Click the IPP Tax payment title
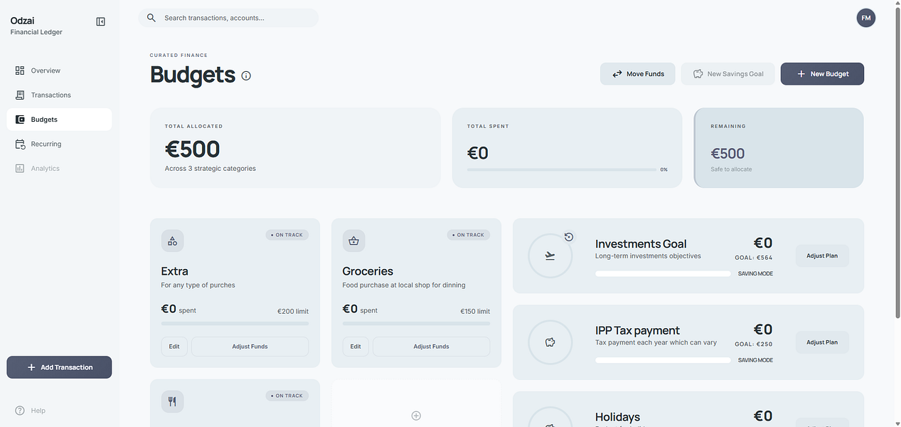 tap(637, 330)
